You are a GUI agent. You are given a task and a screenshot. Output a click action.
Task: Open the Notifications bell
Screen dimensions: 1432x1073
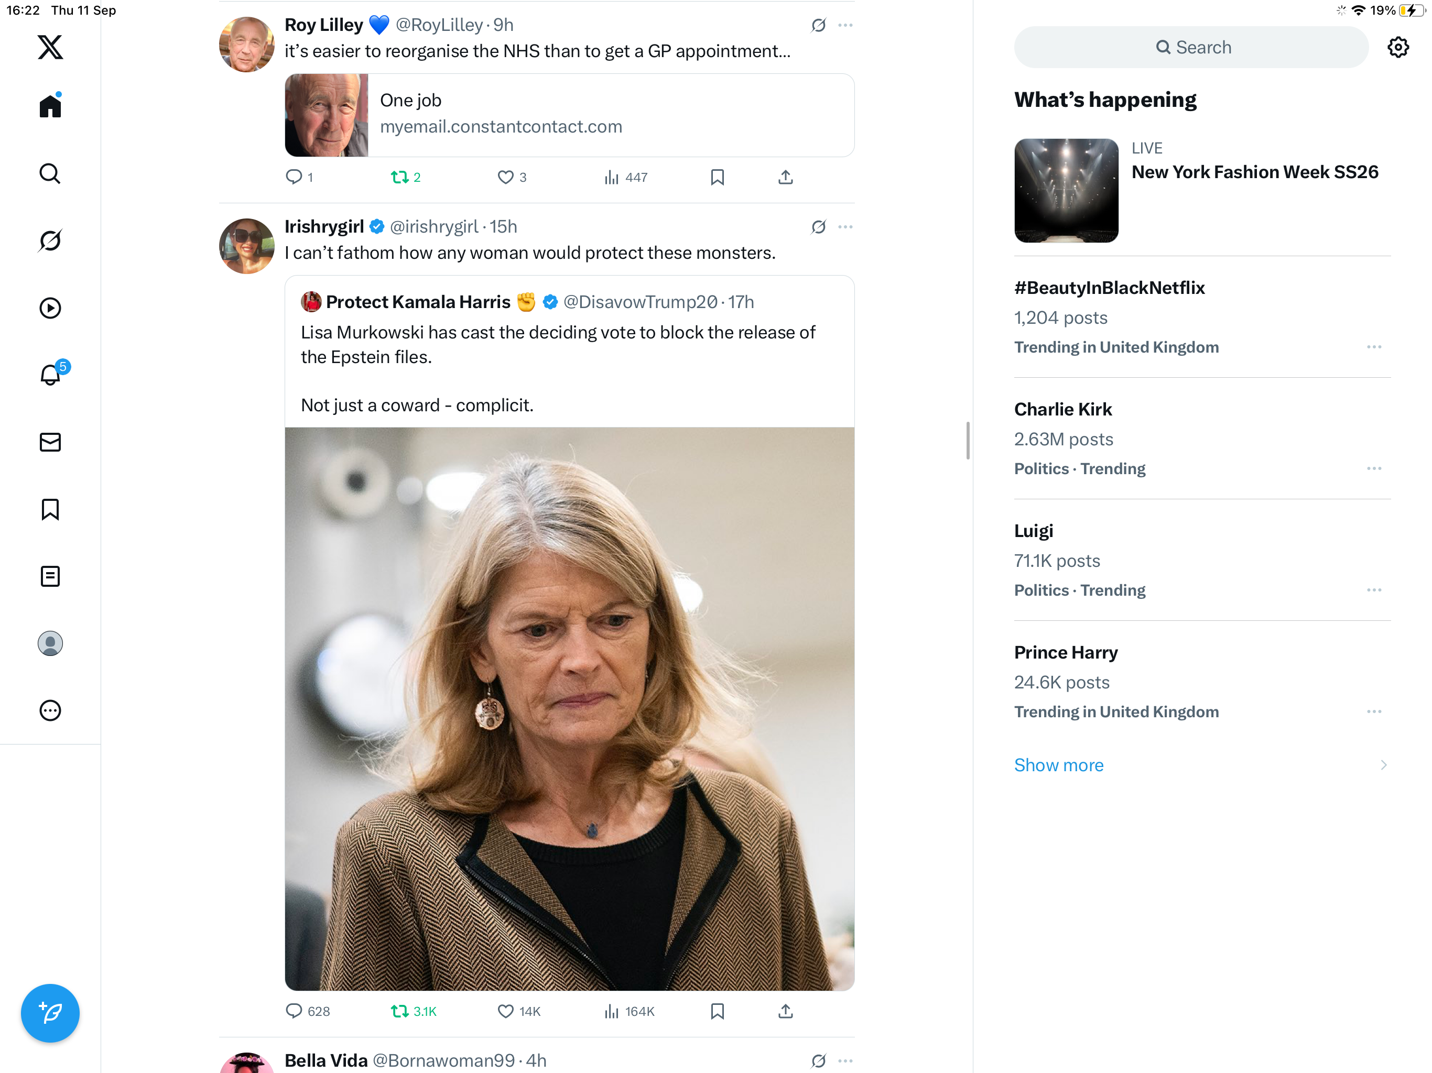50,375
